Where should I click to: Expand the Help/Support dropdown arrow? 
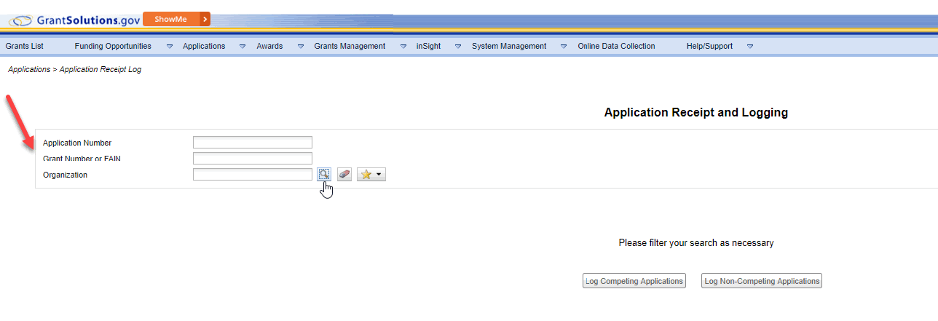tap(749, 47)
